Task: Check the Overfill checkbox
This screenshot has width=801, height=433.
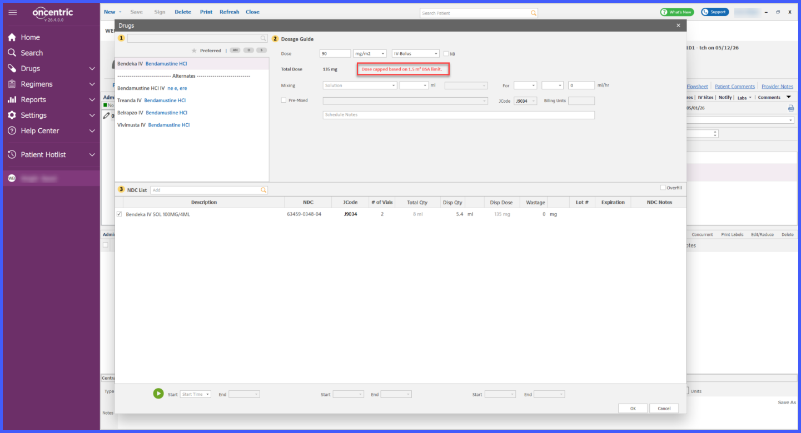Action: coord(663,188)
